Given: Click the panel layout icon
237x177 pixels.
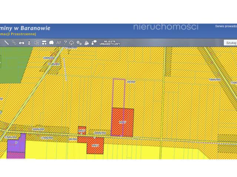Looking at the screenshot, I should pyautogui.click(x=44, y=43).
